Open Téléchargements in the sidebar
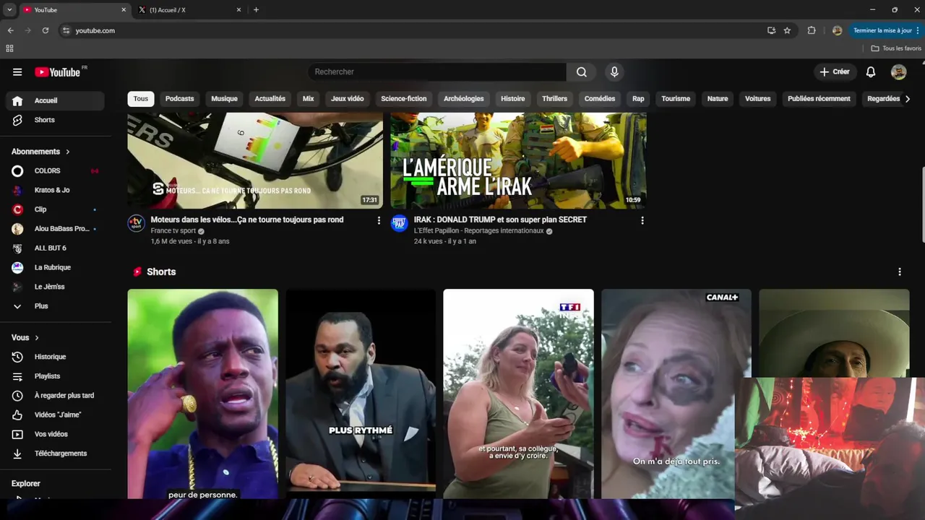Viewport: 925px width, 520px height. [55, 454]
